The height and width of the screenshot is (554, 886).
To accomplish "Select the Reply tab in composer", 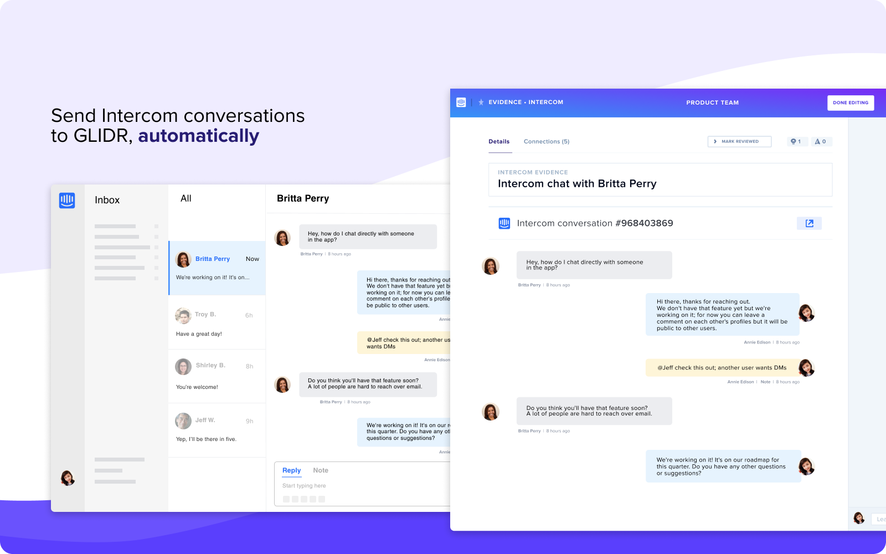I will coord(291,470).
